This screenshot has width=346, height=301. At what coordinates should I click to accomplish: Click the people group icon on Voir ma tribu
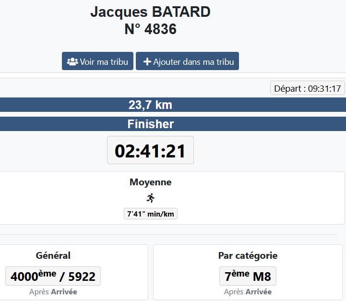pyautogui.click(x=72, y=62)
